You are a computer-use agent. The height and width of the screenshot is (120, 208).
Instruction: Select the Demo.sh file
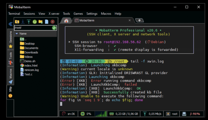[x=29, y=61]
